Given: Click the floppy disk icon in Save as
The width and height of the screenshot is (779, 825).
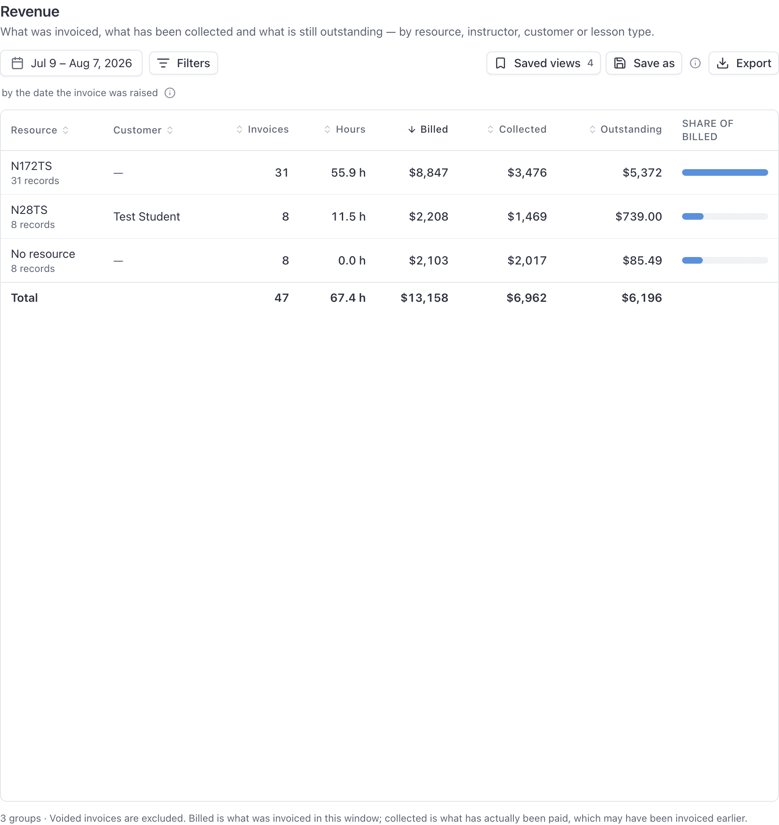Looking at the screenshot, I should tap(619, 63).
